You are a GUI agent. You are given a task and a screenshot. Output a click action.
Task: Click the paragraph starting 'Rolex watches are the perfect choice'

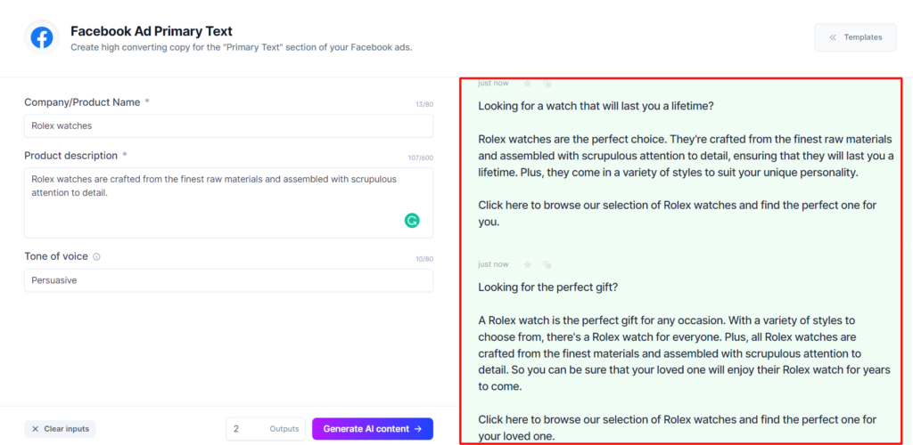(x=686, y=157)
